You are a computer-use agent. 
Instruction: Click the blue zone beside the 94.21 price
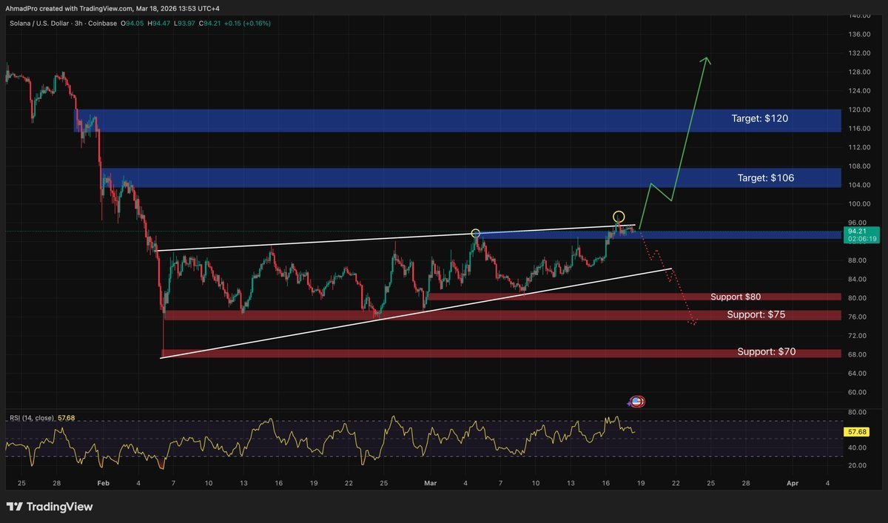(x=740, y=235)
